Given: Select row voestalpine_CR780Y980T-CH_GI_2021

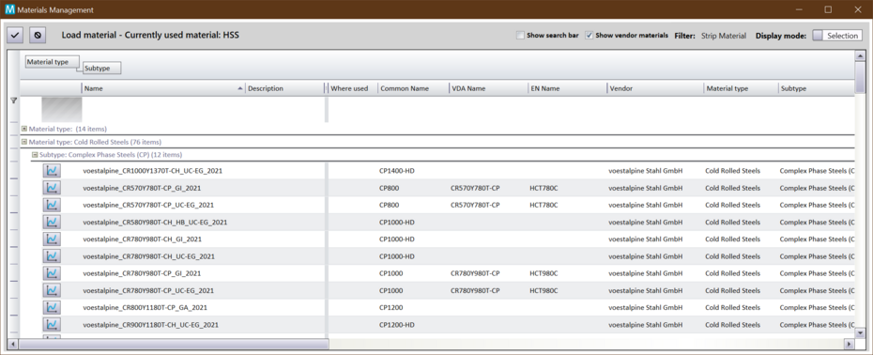Looking at the screenshot, I should (437, 239).
